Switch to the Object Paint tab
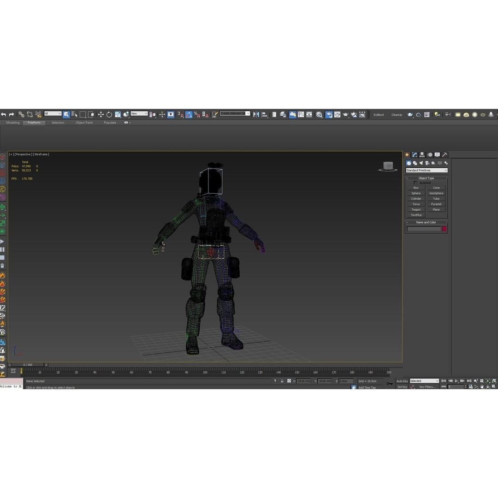 [84, 123]
